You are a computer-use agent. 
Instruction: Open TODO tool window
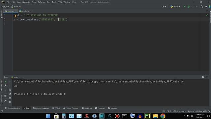(x=56, y=108)
